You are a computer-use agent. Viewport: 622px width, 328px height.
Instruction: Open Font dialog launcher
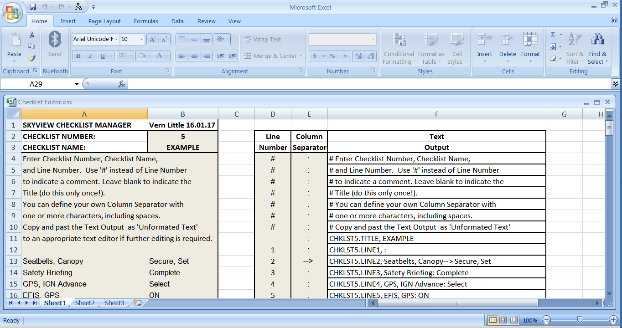pos(167,71)
